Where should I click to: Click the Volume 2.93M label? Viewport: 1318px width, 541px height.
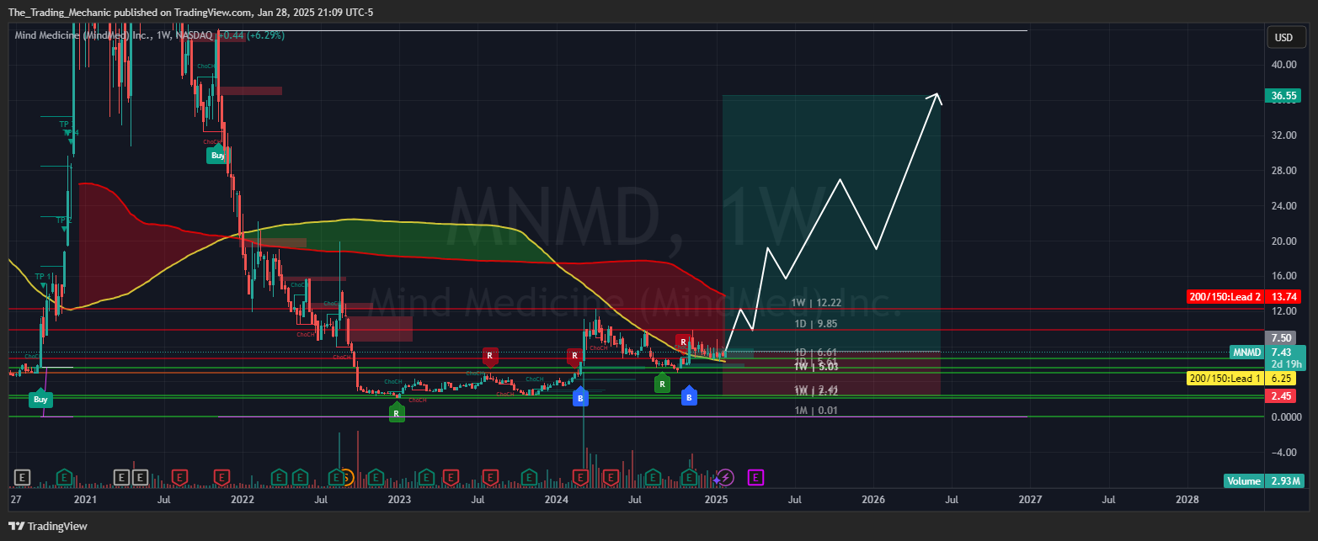(x=1265, y=481)
